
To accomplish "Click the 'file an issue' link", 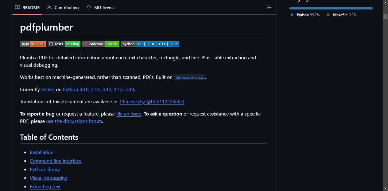I will pyautogui.click(x=129, y=114).
